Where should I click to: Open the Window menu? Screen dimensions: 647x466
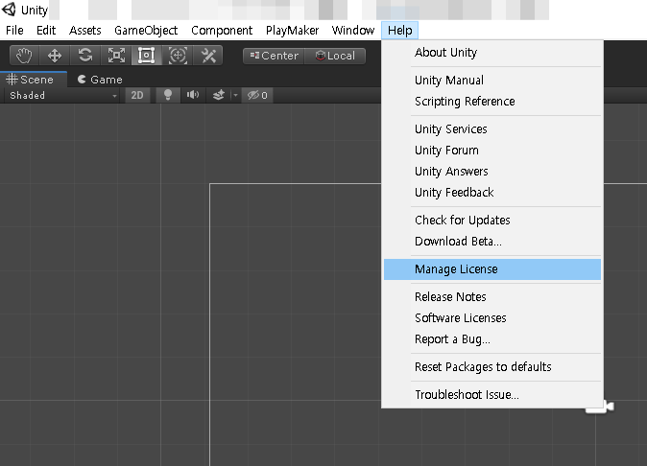coord(353,31)
